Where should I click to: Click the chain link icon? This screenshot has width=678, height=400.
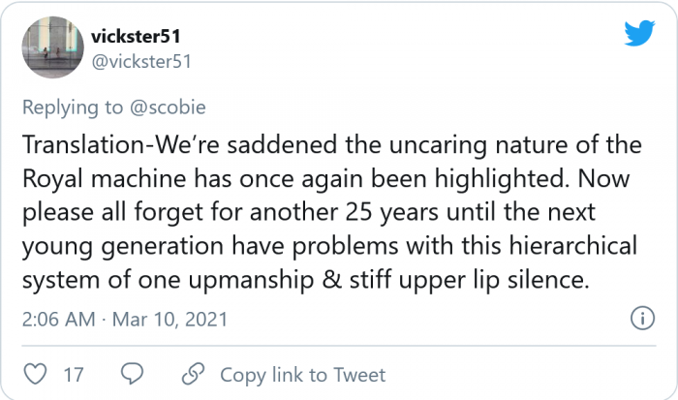click(x=194, y=374)
